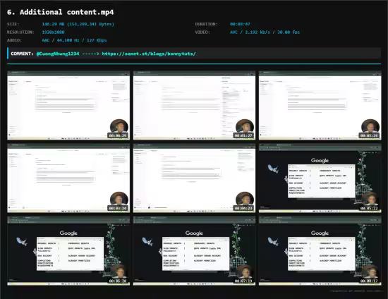Select the audio value "AAC / 44,100 Hz / 127 Kbps"
The width and height of the screenshot is (388, 299).
pyautogui.click(x=74, y=40)
